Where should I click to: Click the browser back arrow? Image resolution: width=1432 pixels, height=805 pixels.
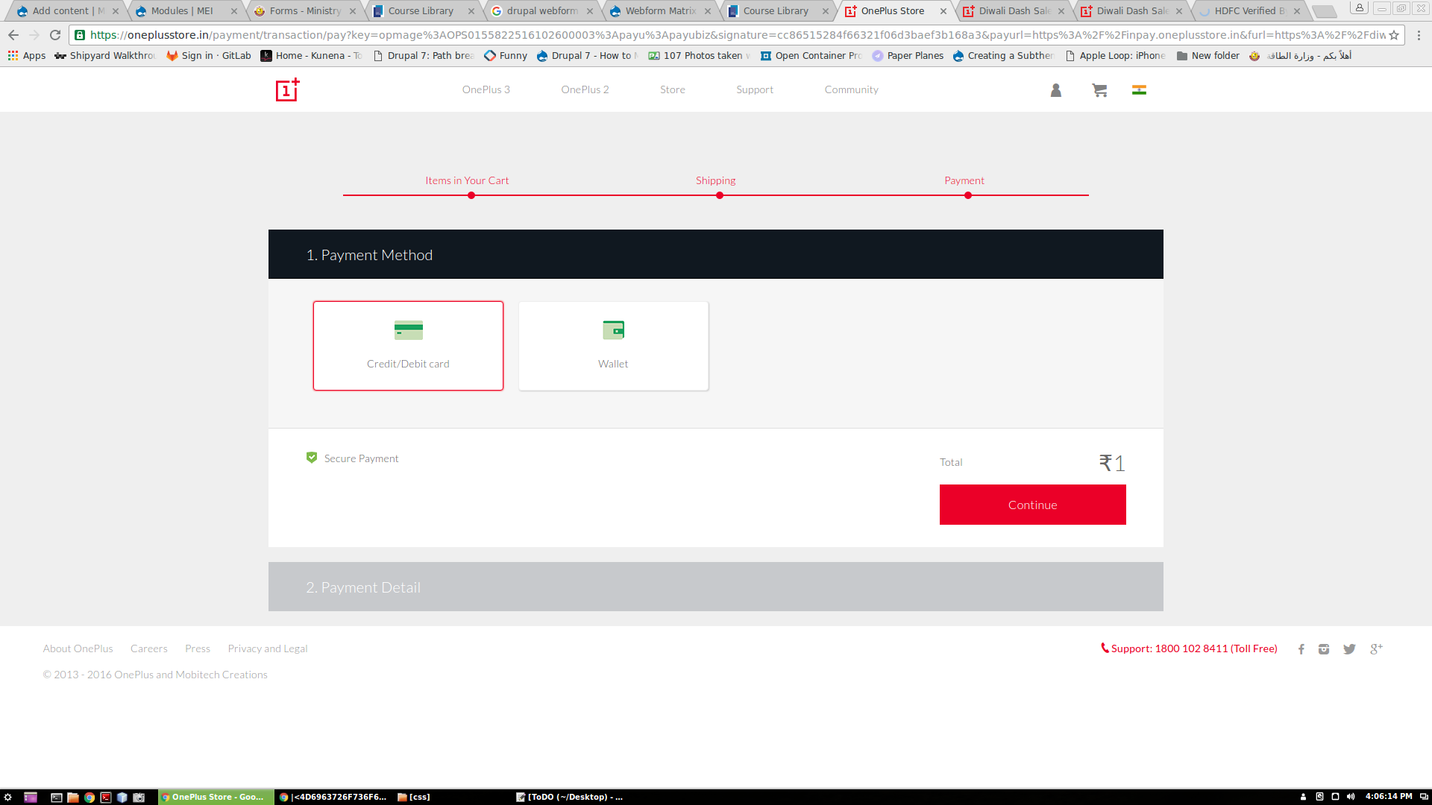(13, 35)
